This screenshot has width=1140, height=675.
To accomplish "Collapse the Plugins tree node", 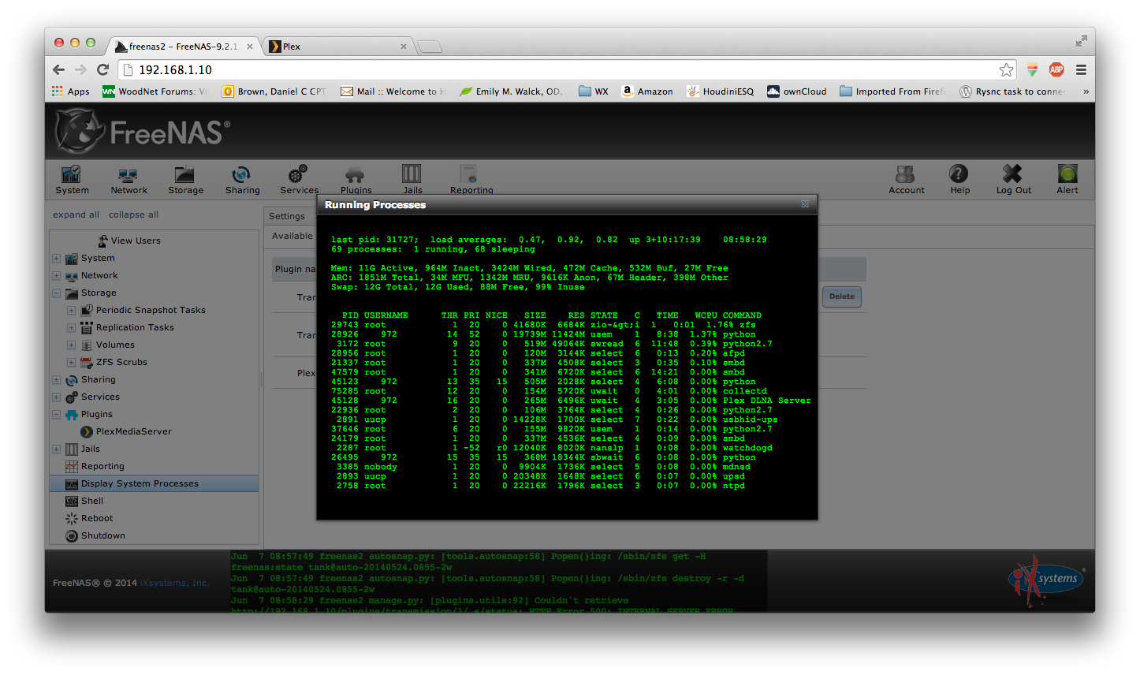I will coord(57,415).
